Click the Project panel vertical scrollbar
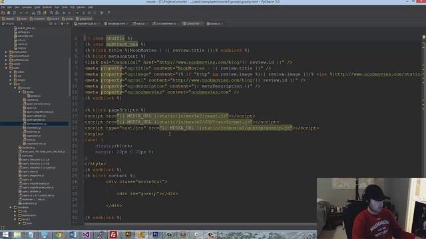The image size is (426, 239). pos(70,77)
